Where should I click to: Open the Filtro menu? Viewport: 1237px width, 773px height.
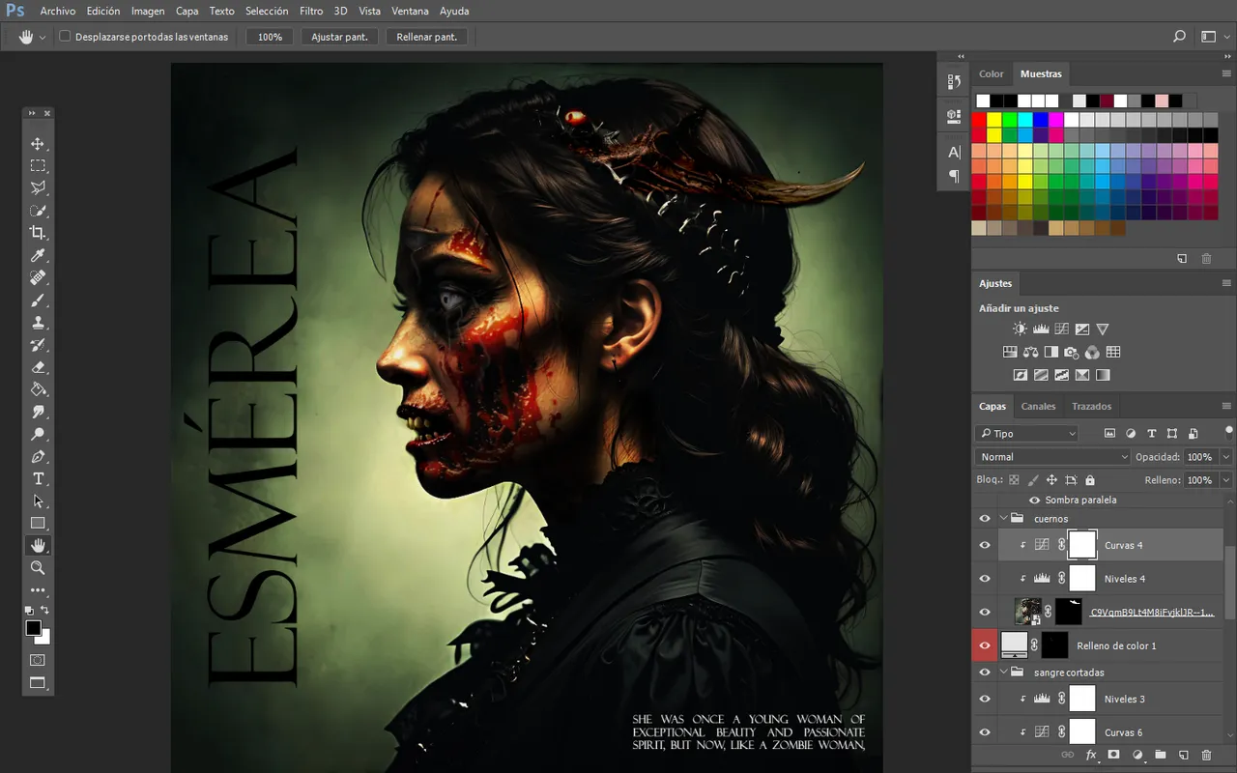pos(311,12)
